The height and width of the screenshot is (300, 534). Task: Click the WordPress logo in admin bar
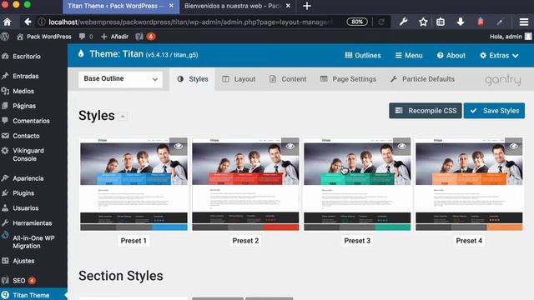(5, 37)
